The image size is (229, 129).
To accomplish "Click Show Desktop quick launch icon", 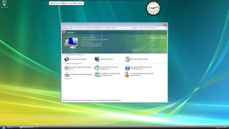I will point(9,128).
